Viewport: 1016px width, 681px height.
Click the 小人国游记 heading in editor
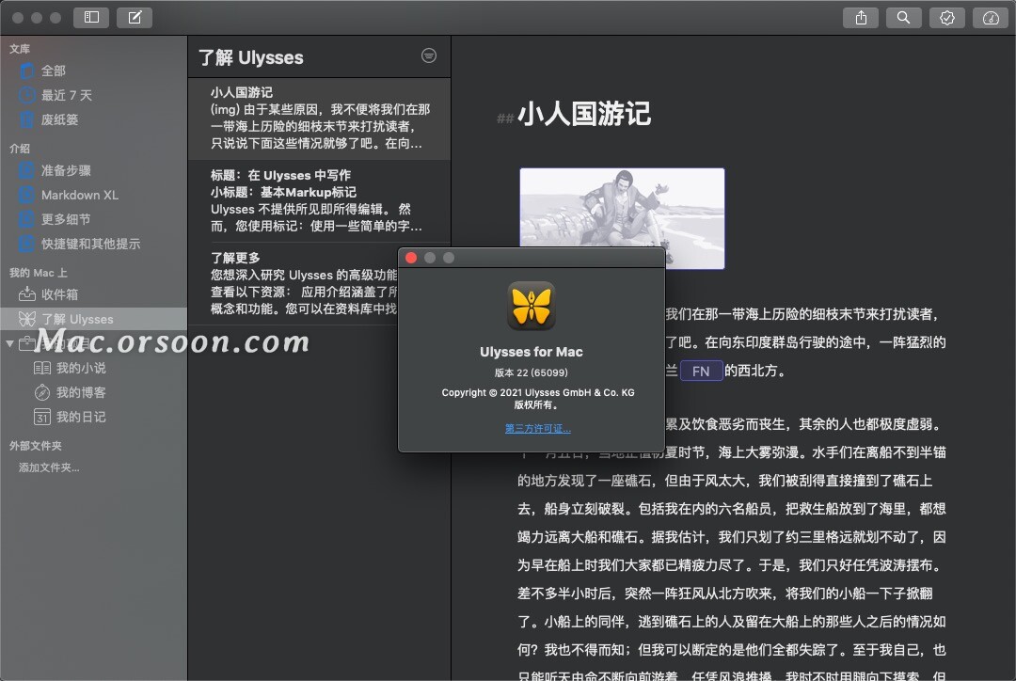(x=584, y=114)
